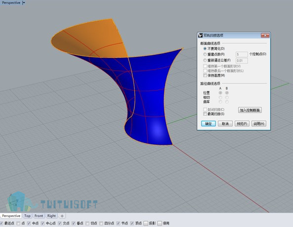293x227 pixels.
Task: Enable the 最简扫掠 checkbox
Action: (205, 114)
